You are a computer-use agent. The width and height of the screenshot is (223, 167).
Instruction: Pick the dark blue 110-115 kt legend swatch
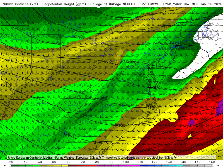[144, 166]
